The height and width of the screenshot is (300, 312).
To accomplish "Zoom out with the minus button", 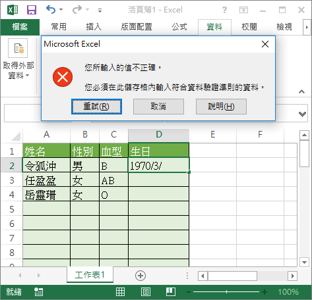I will (189, 292).
